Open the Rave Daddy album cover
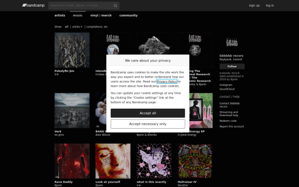 72,161
